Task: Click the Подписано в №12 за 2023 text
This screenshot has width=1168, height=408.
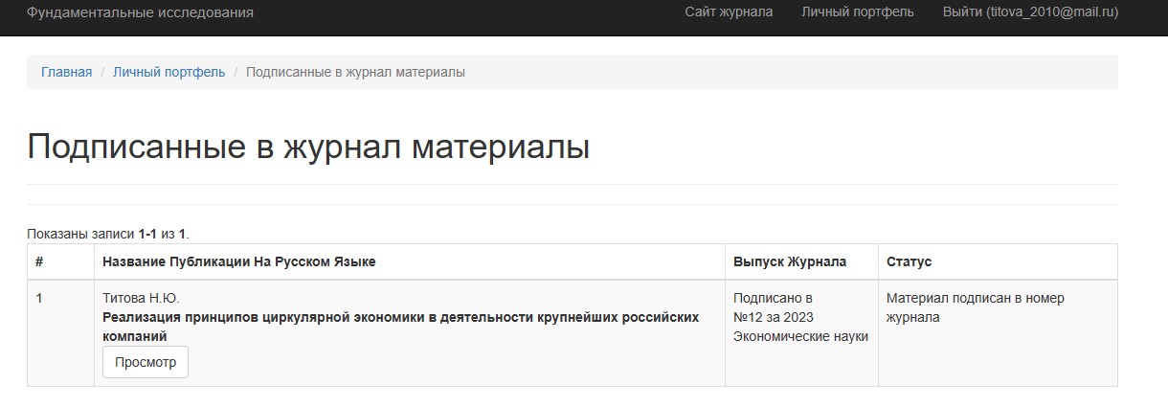Action: [773, 307]
